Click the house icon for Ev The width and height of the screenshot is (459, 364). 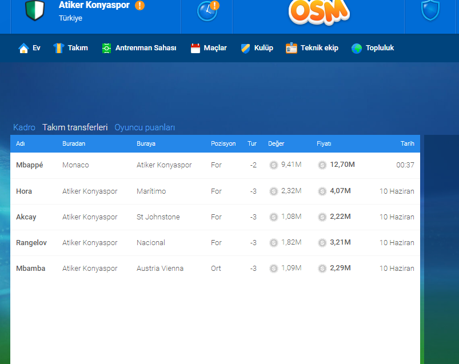[x=23, y=48]
